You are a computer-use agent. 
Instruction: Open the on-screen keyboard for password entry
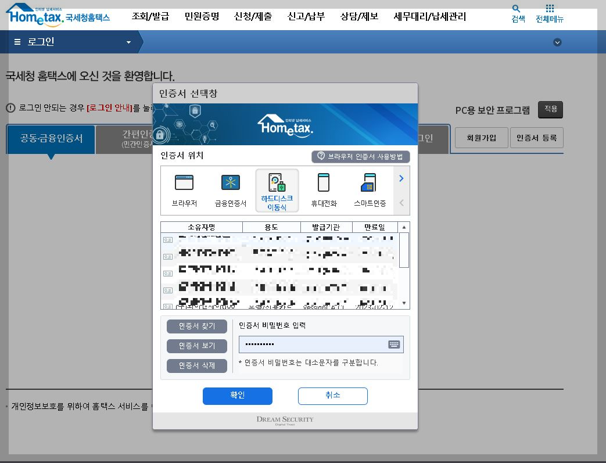point(394,344)
